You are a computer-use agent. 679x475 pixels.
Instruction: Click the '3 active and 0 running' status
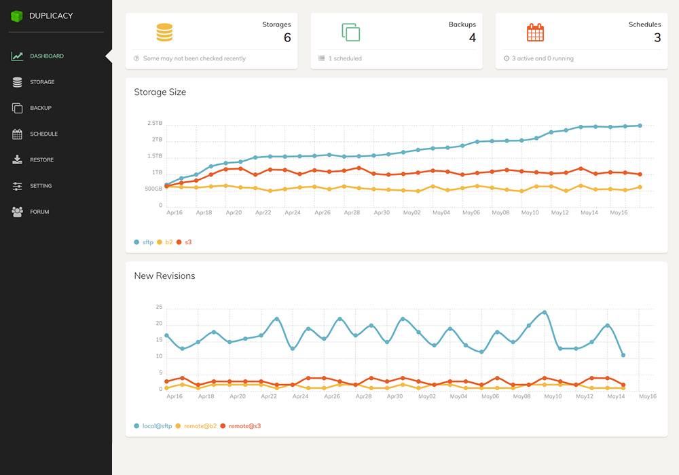point(543,58)
